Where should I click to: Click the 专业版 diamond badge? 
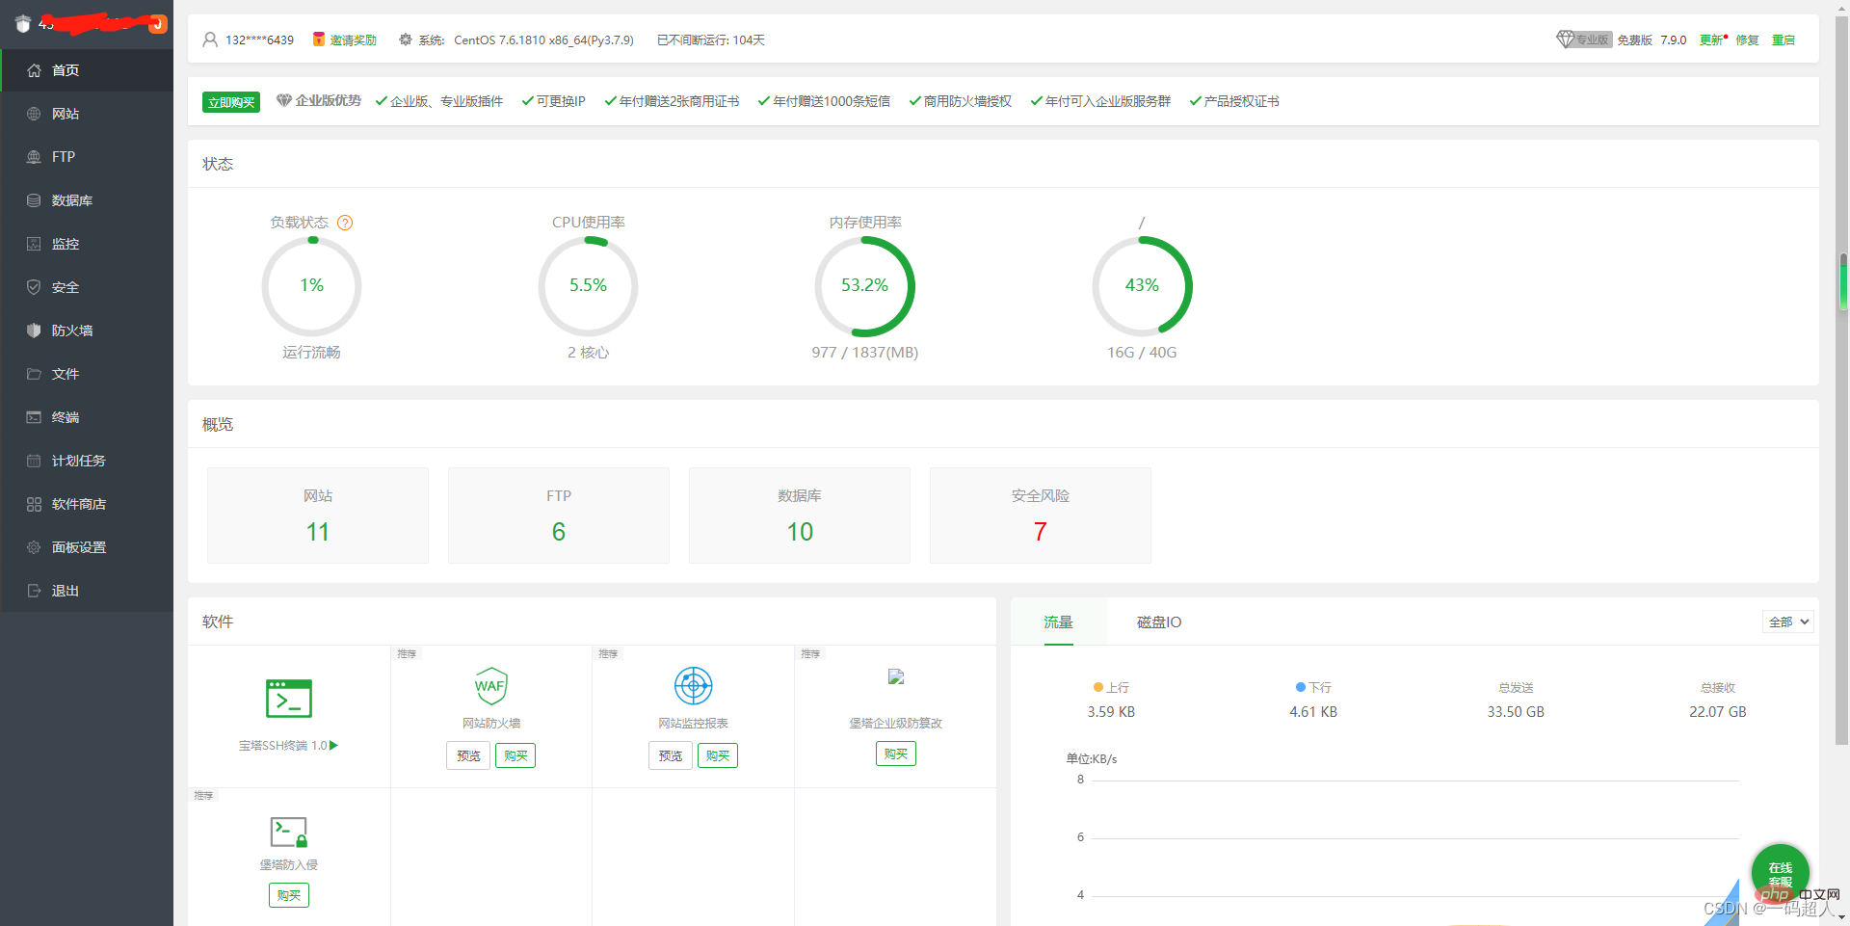(1584, 40)
